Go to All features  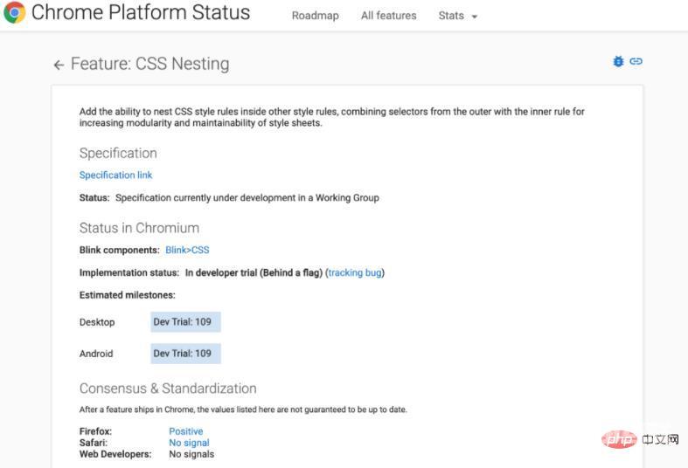(x=388, y=16)
